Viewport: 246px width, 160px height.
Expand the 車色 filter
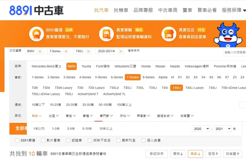click(71, 116)
